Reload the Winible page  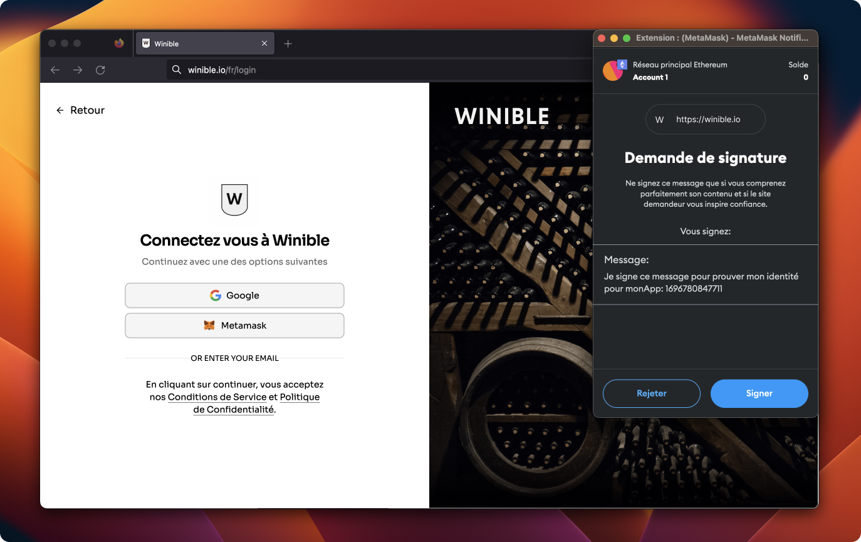point(100,70)
